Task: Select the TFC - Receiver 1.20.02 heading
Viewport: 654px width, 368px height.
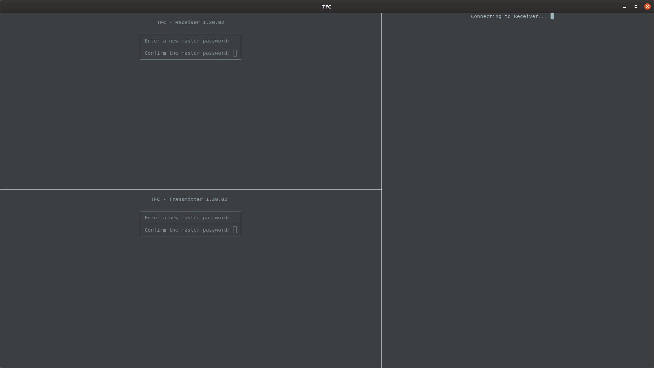Action: 191,22
